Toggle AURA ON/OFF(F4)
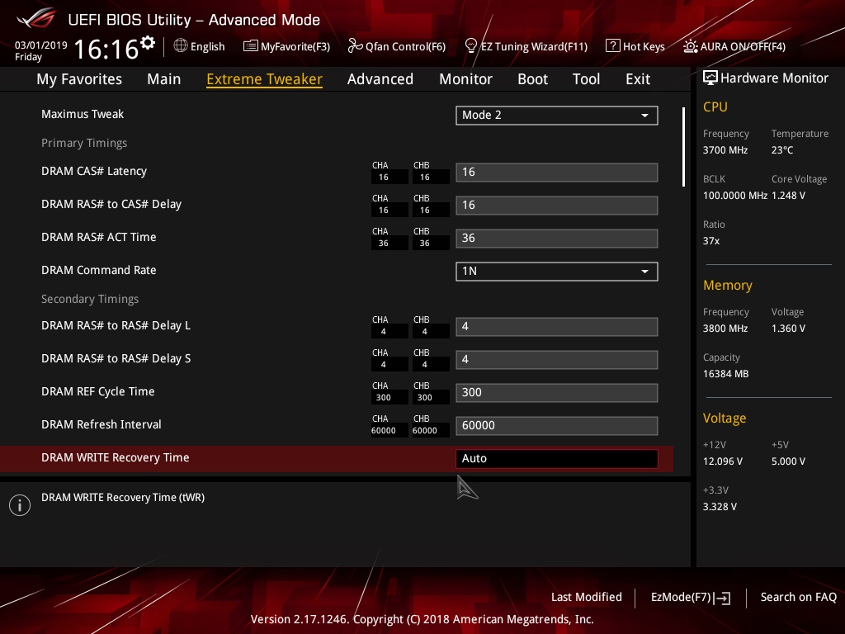The image size is (845, 634). (x=743, y=46)
